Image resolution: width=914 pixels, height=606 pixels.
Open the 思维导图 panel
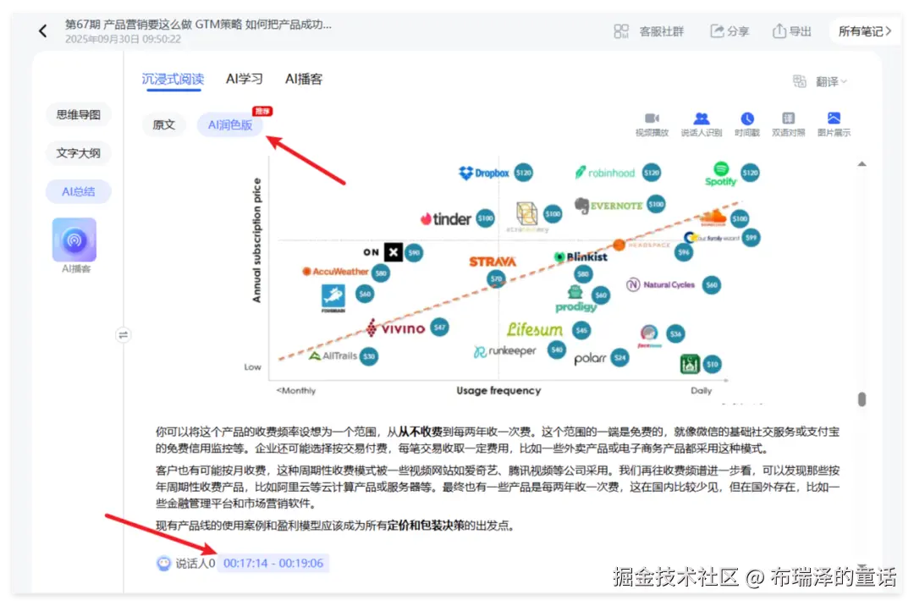click(x=78, y=115)
